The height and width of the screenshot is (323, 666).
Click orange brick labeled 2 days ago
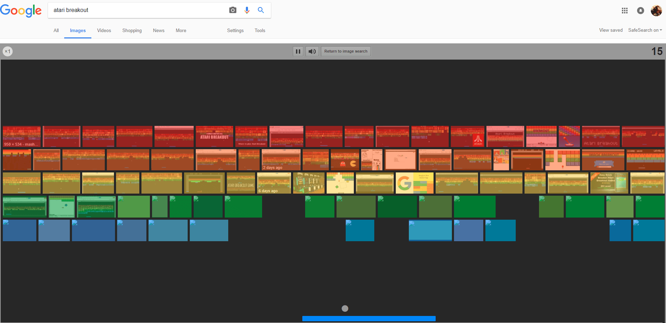(x=281, y=160)
